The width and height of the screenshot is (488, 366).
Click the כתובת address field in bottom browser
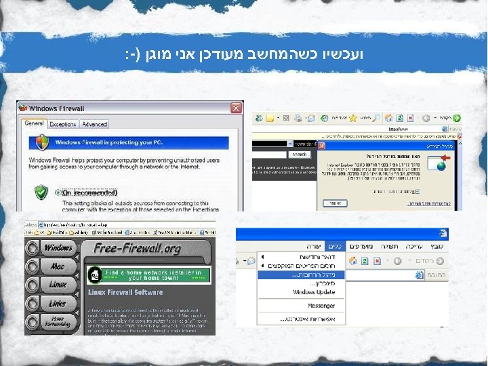(x=385, y=275)
